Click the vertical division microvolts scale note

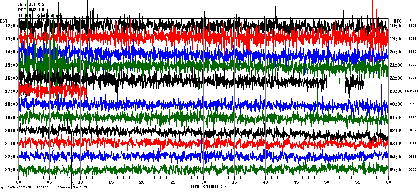(47, 187)
